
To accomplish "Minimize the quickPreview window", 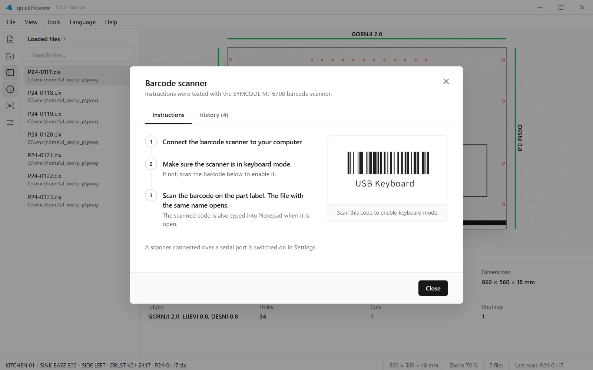I will coord(540,7).
